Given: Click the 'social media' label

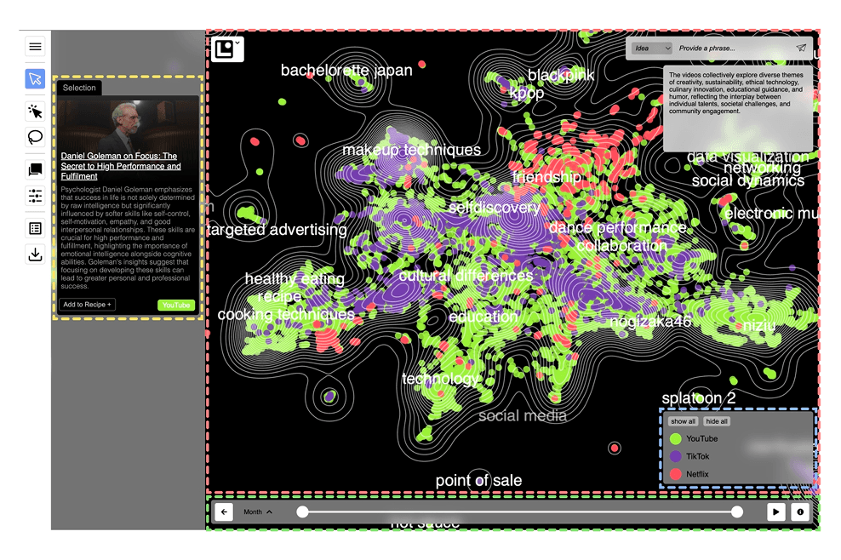Looking at the screenshot, I should point(523,415).
